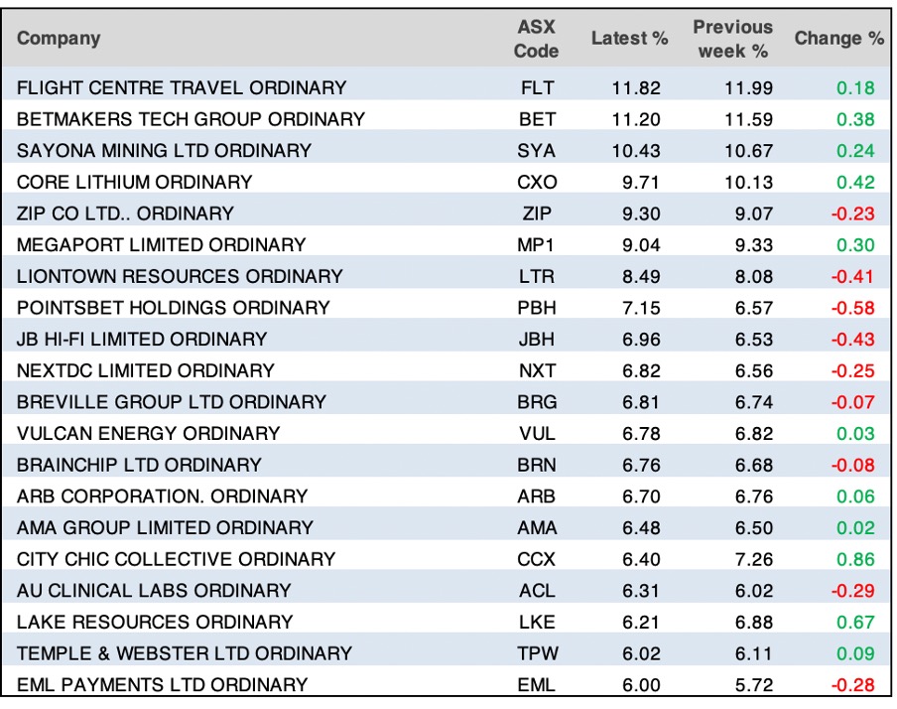Select the EML PAYMENTS LTD ORDINARY name

(162, 684)
